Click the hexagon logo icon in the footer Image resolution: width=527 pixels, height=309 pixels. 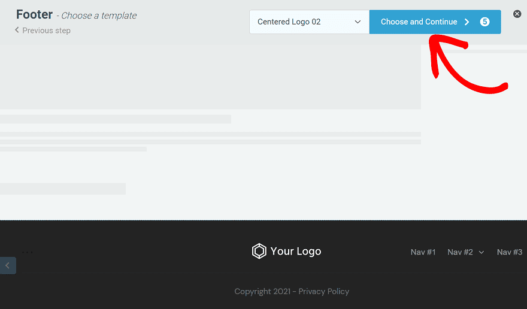click(x=259, y=251)
